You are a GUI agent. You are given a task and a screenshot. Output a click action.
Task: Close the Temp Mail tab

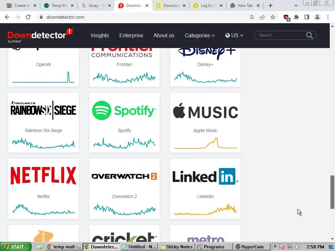[72, 6]
